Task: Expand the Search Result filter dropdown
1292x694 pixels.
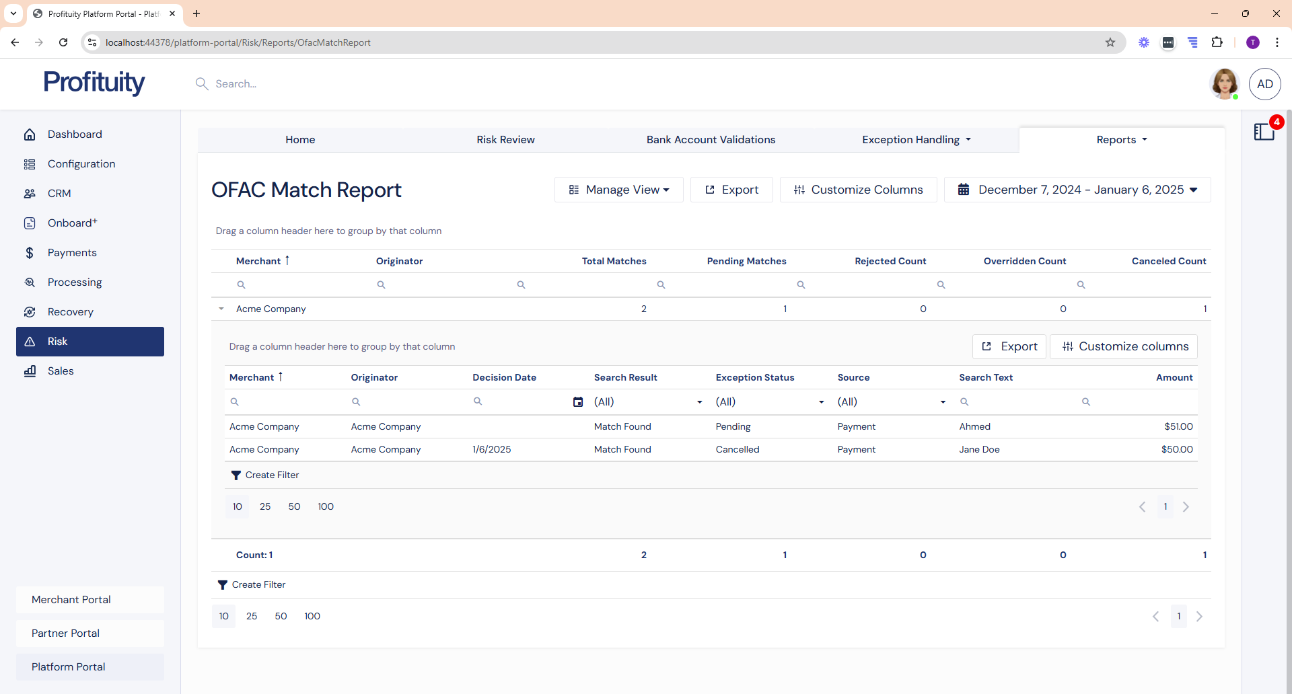Action: [699, 402]
